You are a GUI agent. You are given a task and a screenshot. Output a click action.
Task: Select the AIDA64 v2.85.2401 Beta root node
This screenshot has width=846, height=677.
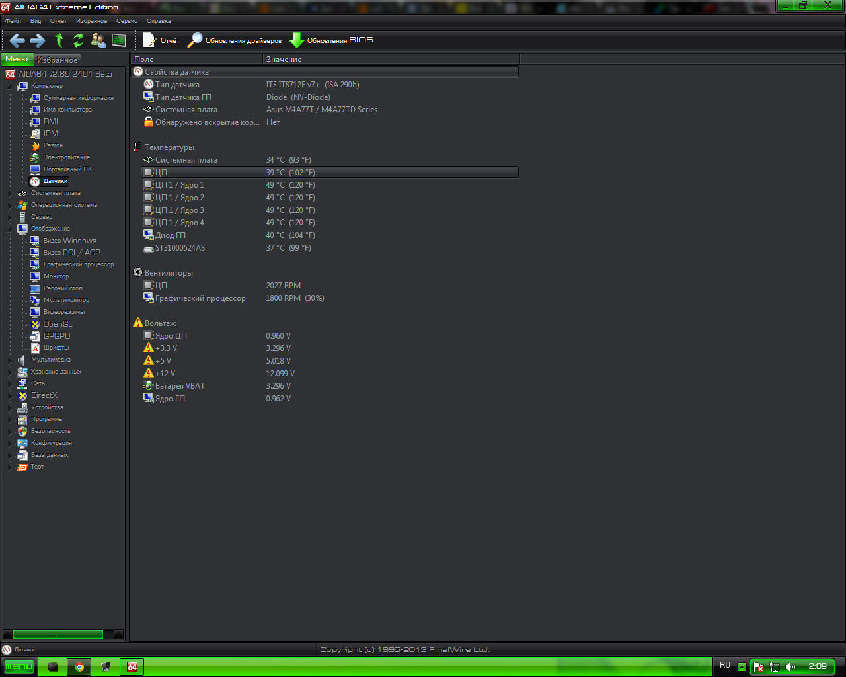(x=65, y=74)
